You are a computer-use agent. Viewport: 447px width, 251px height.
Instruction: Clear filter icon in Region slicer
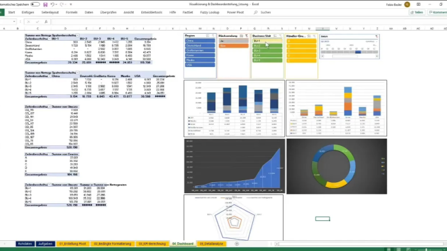click(213, 36)
